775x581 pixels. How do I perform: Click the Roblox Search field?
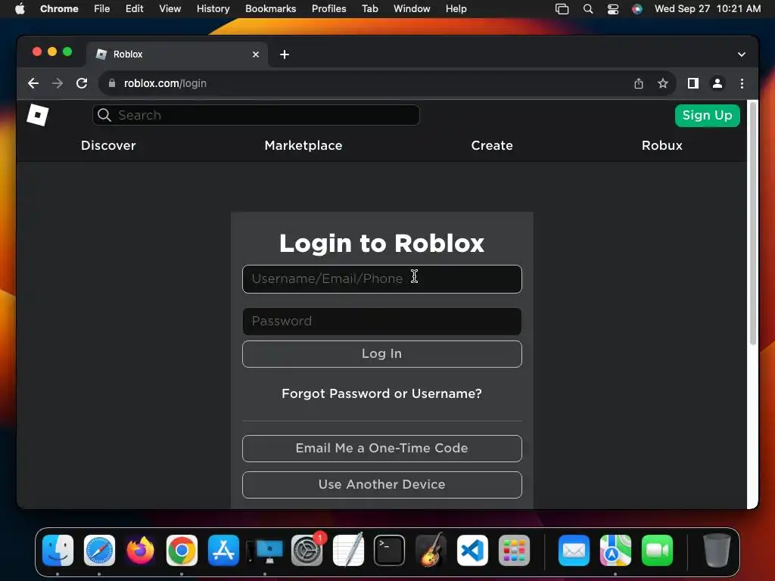(x=256, y=115)
